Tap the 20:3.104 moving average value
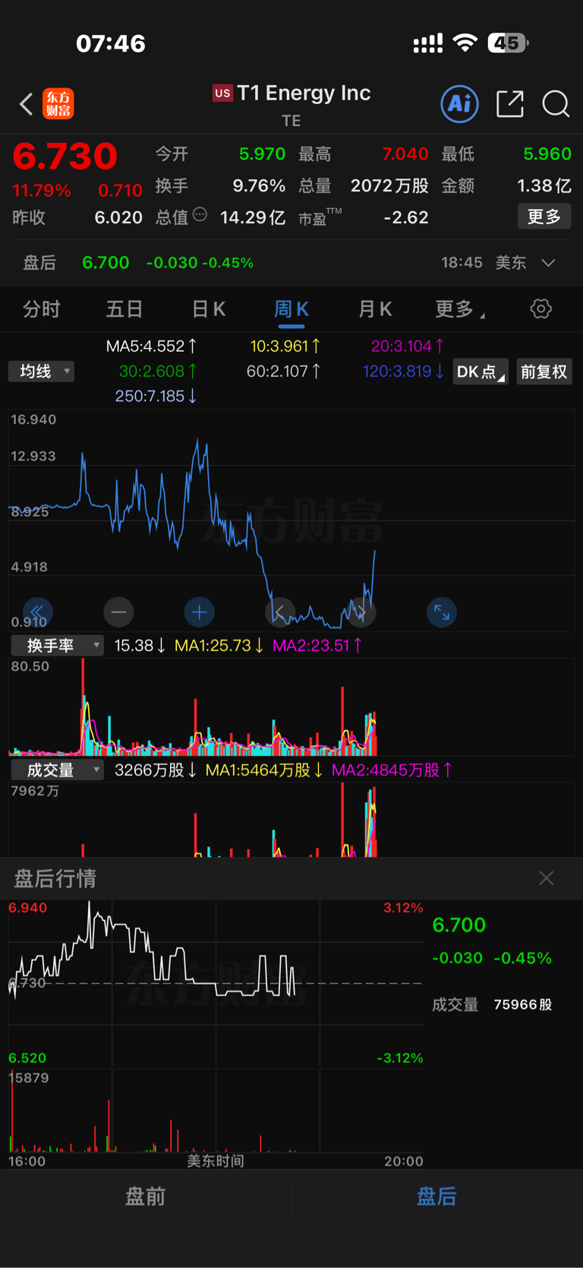Screen dimensions: 583x1268 coord(408,346)
